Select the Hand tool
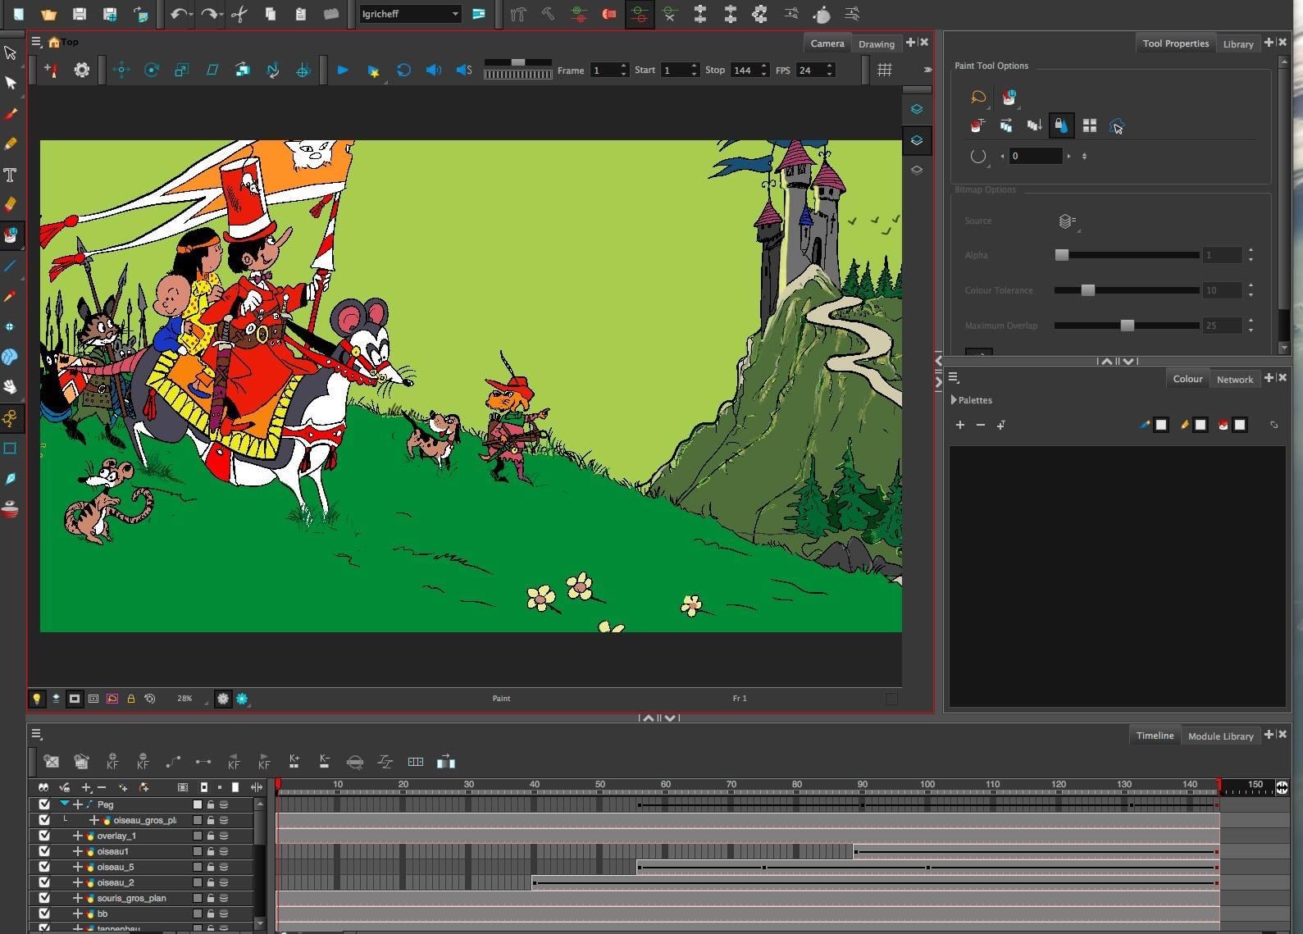This screenshot has width=1303, height=934. pyautogui.click(x=11, y=387)
